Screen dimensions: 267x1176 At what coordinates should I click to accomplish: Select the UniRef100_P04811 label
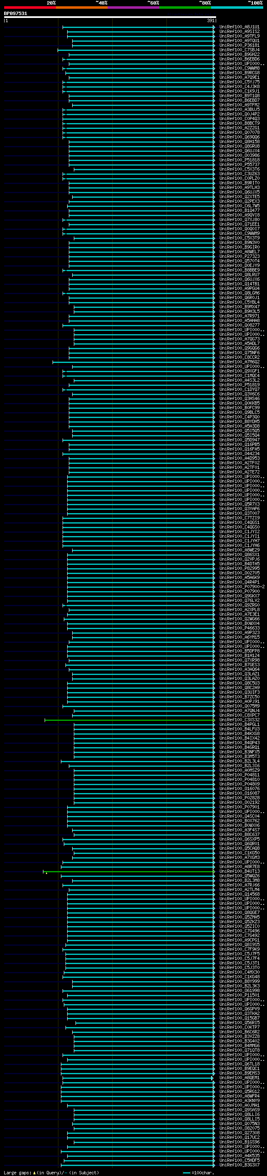tap(239, 775)
